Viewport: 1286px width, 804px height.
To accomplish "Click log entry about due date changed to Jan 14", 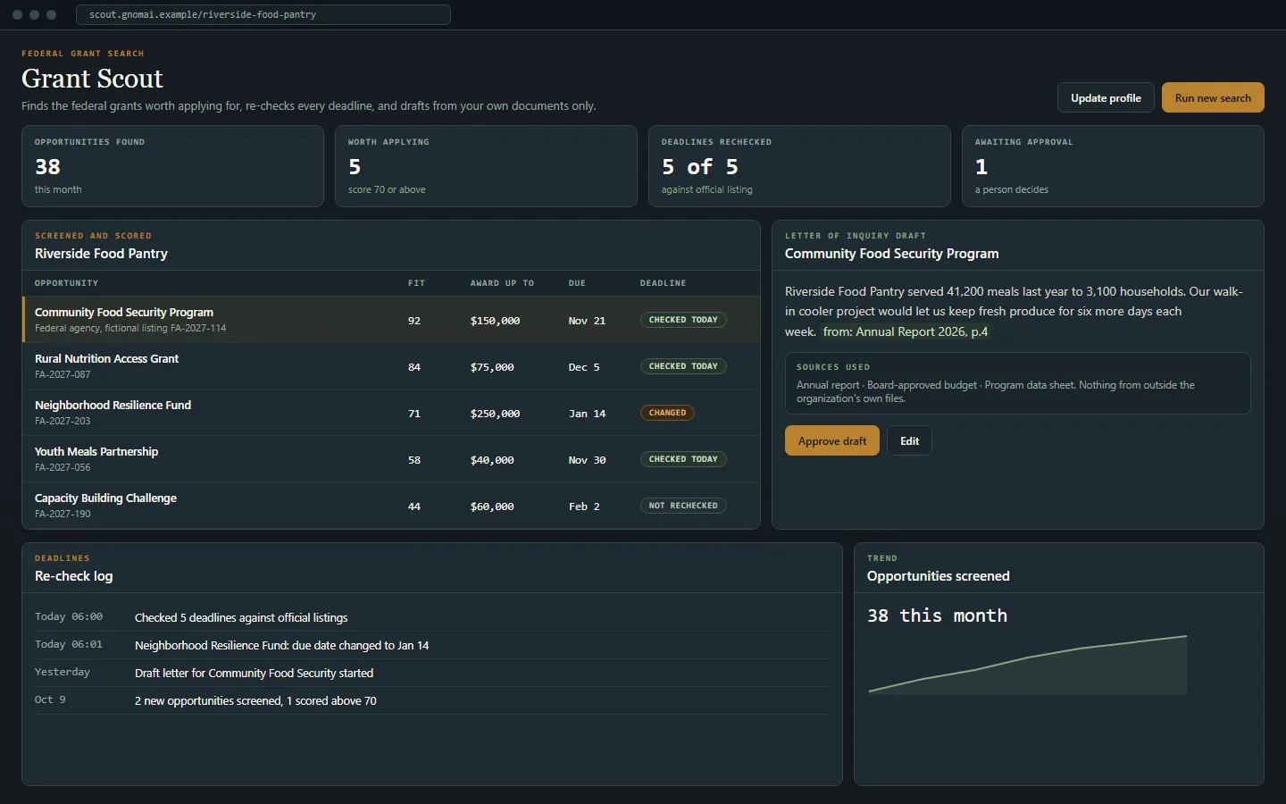I will click(x=281, y=645).
